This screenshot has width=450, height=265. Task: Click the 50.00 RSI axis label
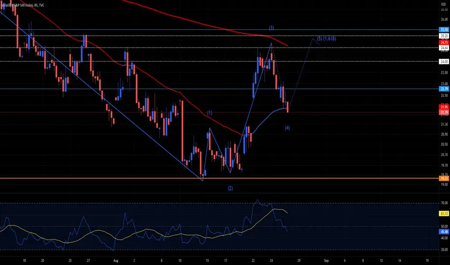444,226
